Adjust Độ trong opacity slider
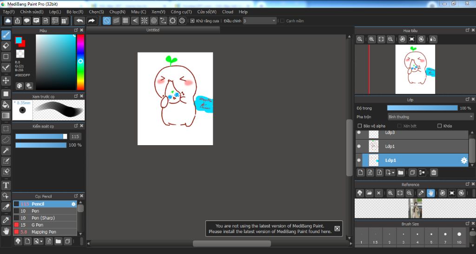 coord(422,108)
